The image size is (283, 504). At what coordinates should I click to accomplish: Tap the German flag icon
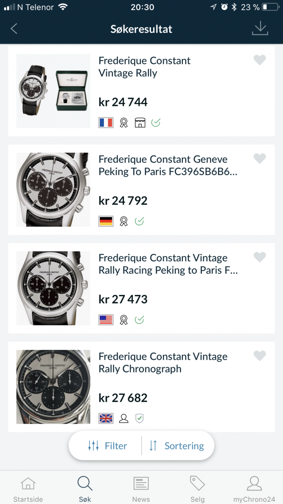point(106,221)
